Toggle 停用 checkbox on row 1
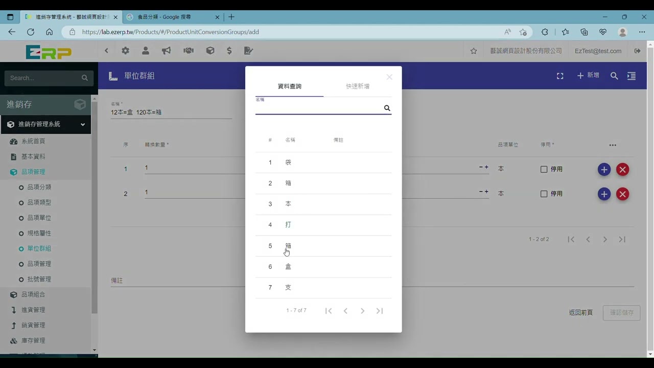This screenshot has height=368, width=654. (544, 169)
